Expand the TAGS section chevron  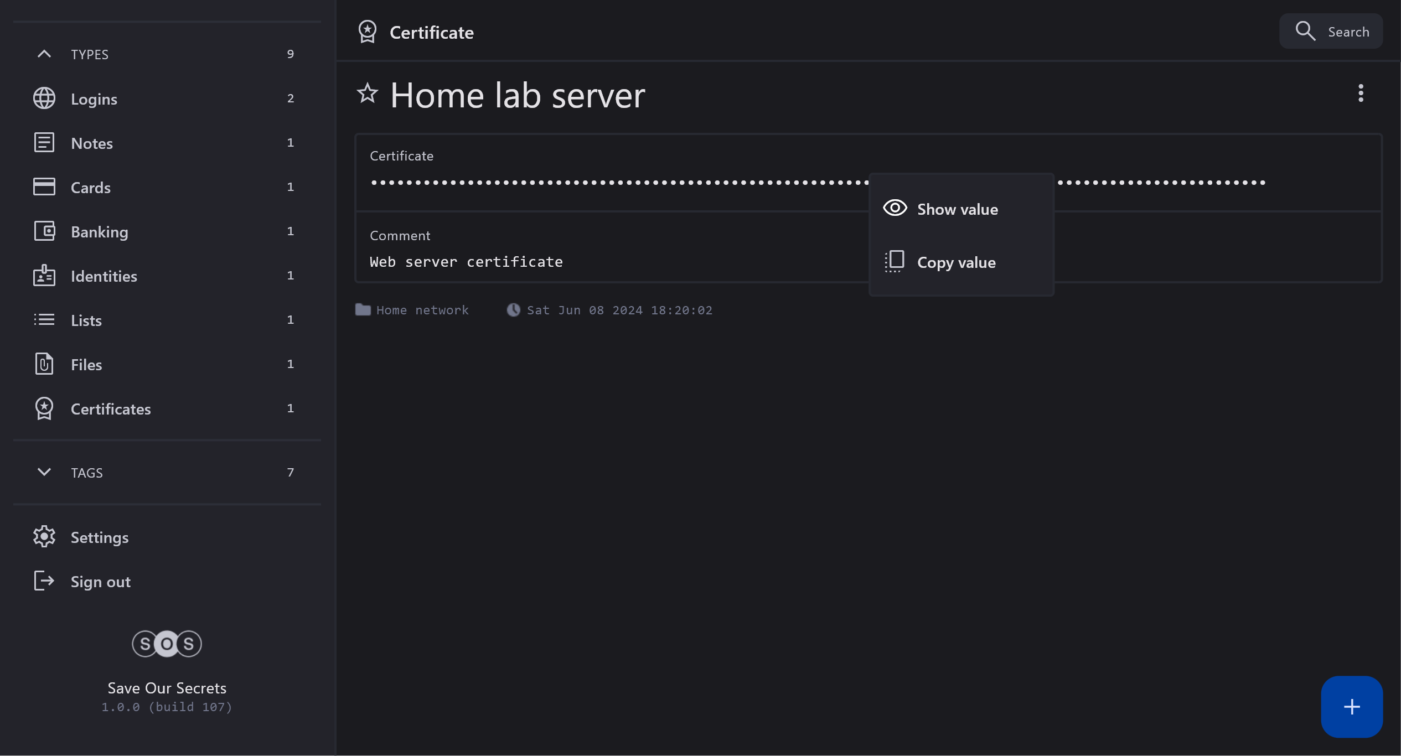pyautogui.click(x=44, y=472)
